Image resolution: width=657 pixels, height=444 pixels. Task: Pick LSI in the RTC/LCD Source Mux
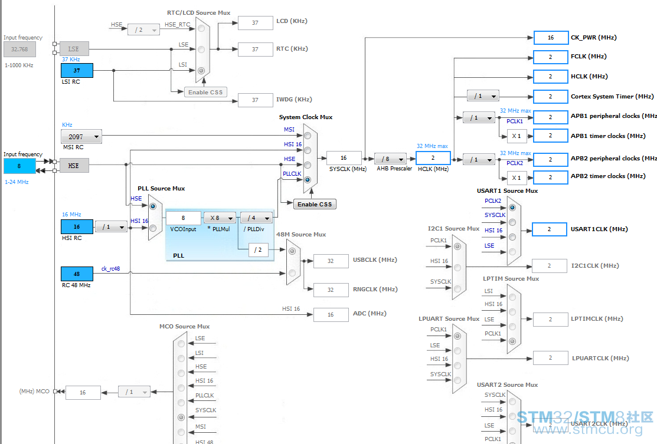[x=201, y=71]
